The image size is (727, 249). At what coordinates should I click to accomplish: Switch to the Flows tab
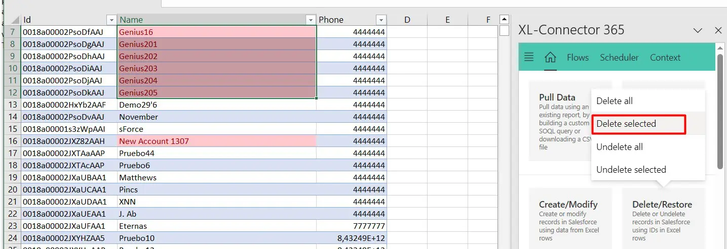578,58
